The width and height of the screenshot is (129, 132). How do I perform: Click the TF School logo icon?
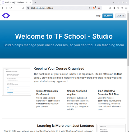point(6,16)
